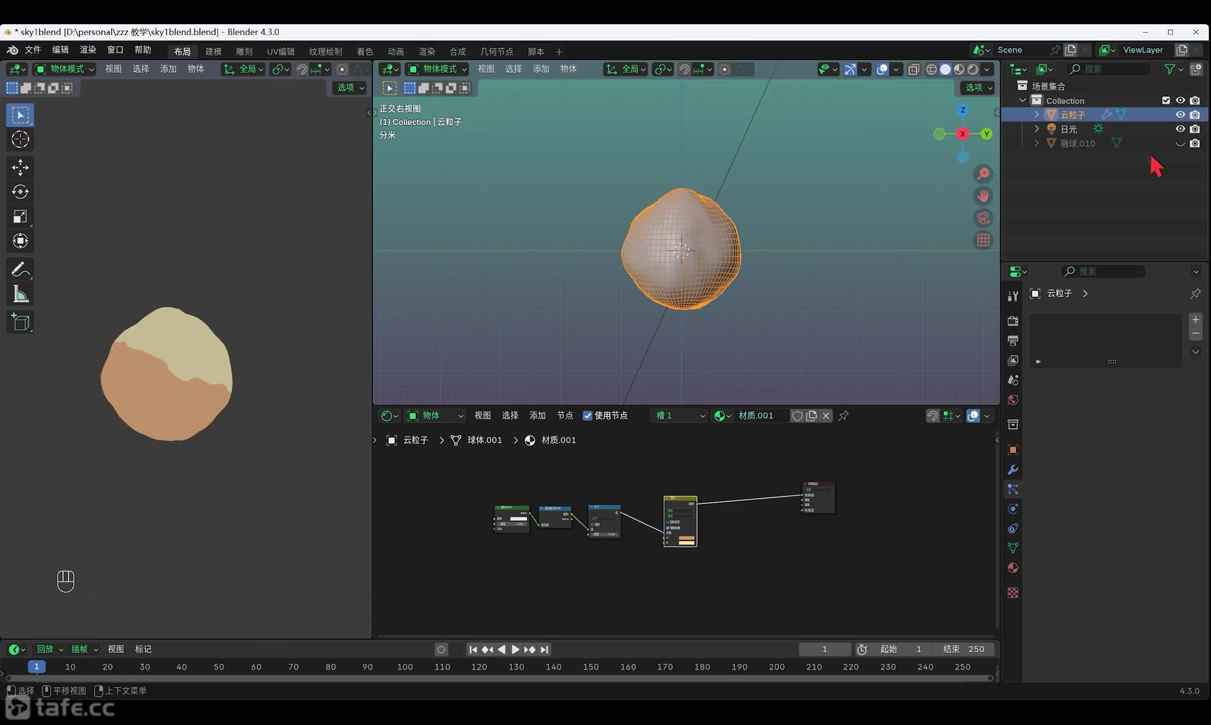
Task: Expand the 云粒子 tree item
Action: pyautogui.click(x=1036, y=115)
